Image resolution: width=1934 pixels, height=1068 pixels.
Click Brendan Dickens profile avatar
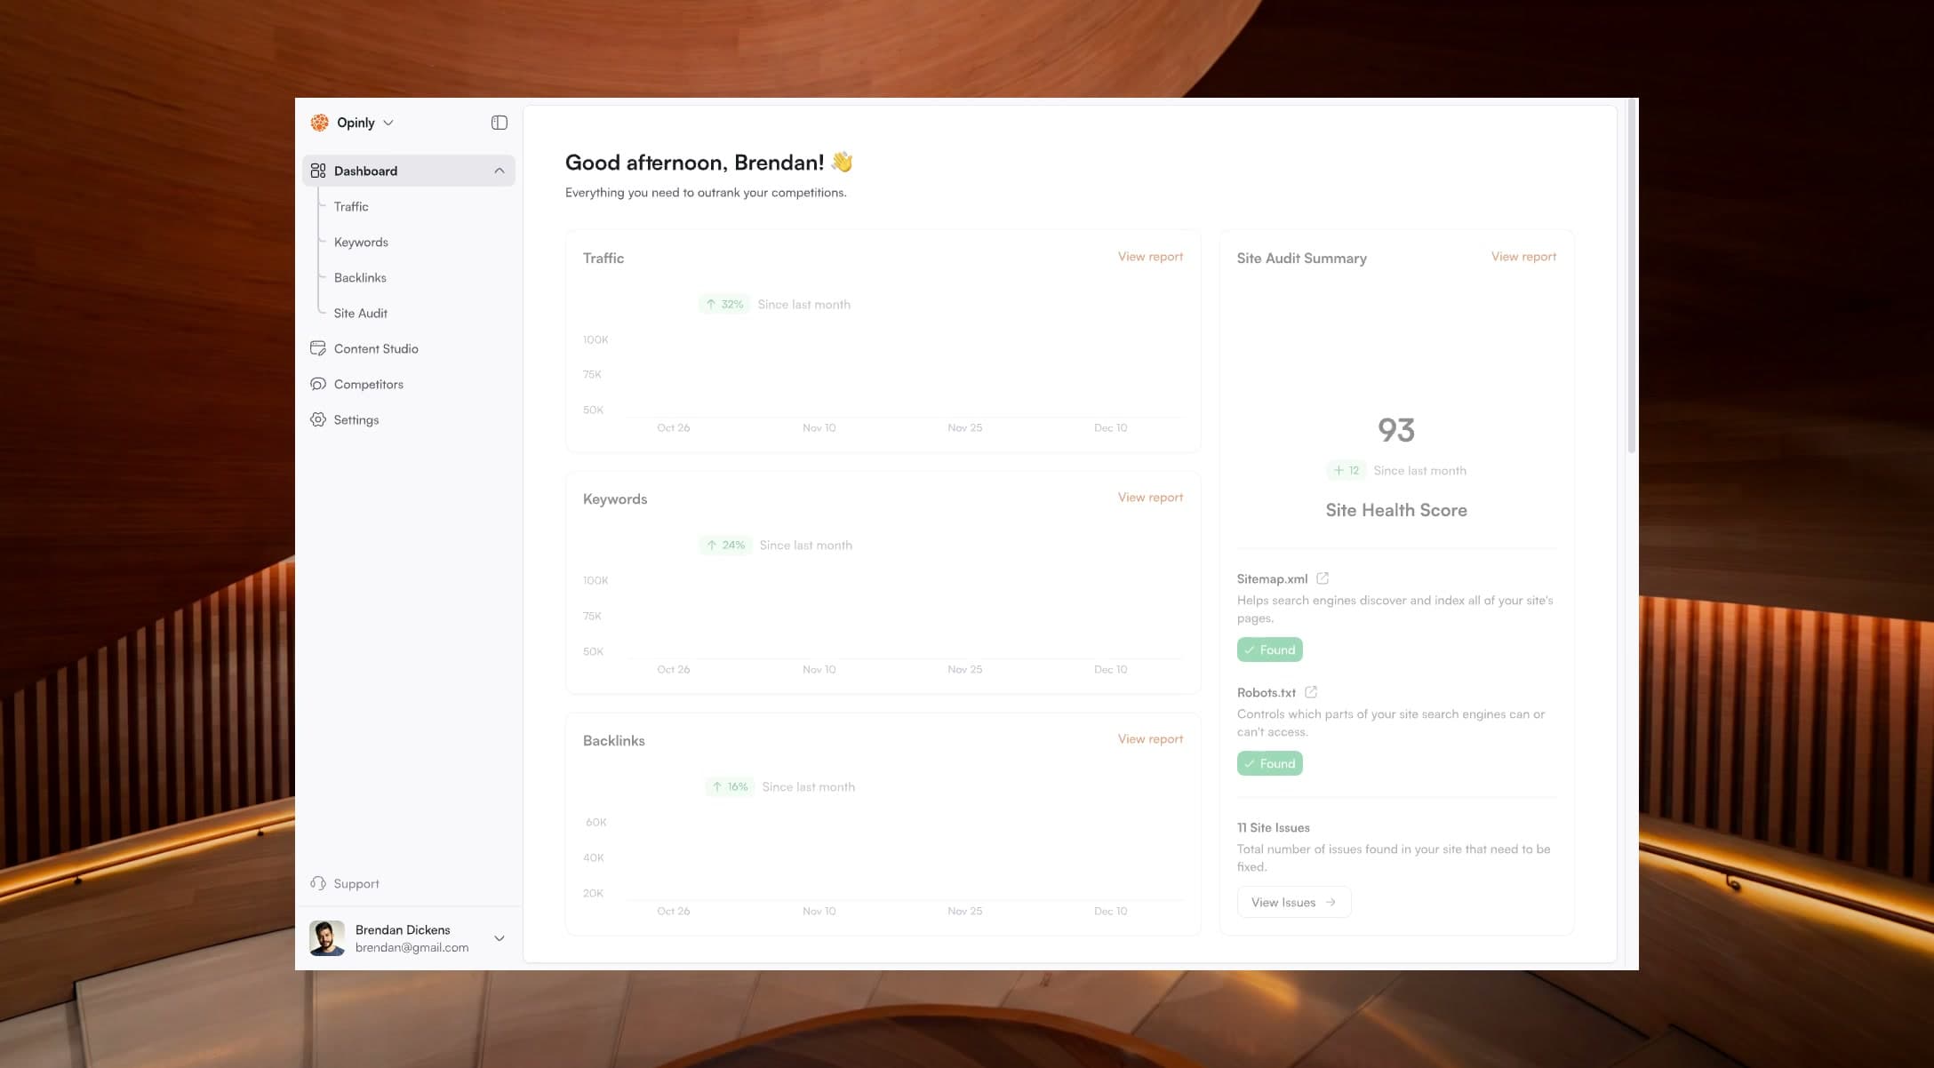coord(327,938)
